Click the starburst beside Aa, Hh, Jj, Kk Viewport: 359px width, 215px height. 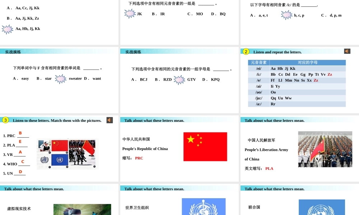tap(8, 29)
